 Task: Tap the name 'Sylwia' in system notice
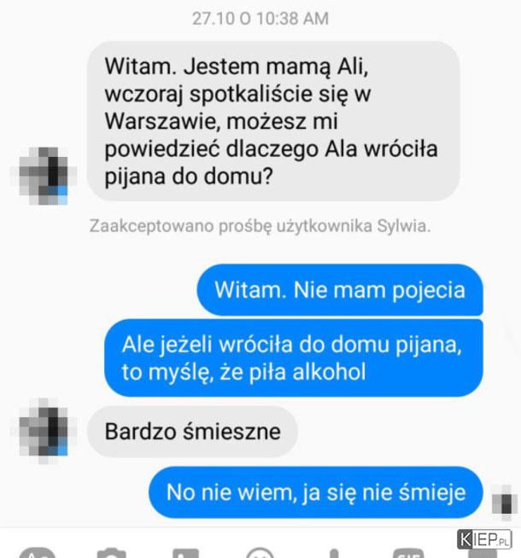pos(403,226)
